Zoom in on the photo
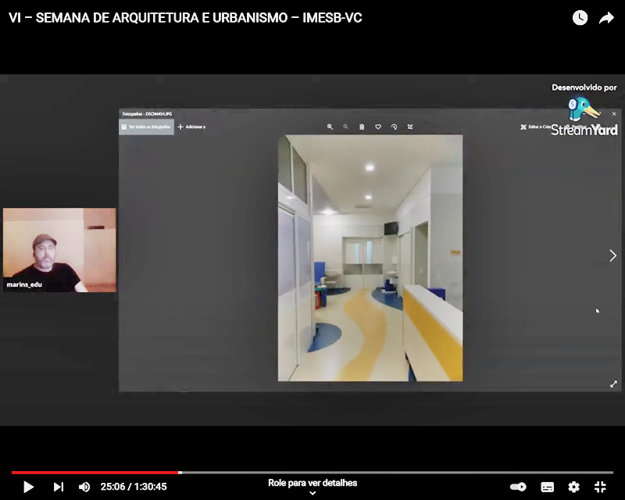 click(x=330, y=127)
